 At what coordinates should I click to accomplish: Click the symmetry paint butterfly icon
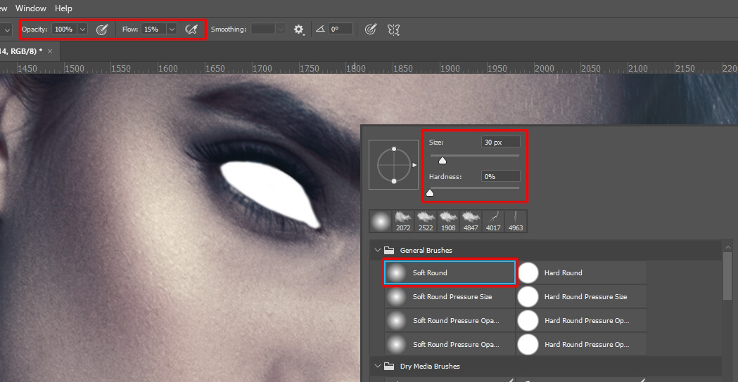394,29
